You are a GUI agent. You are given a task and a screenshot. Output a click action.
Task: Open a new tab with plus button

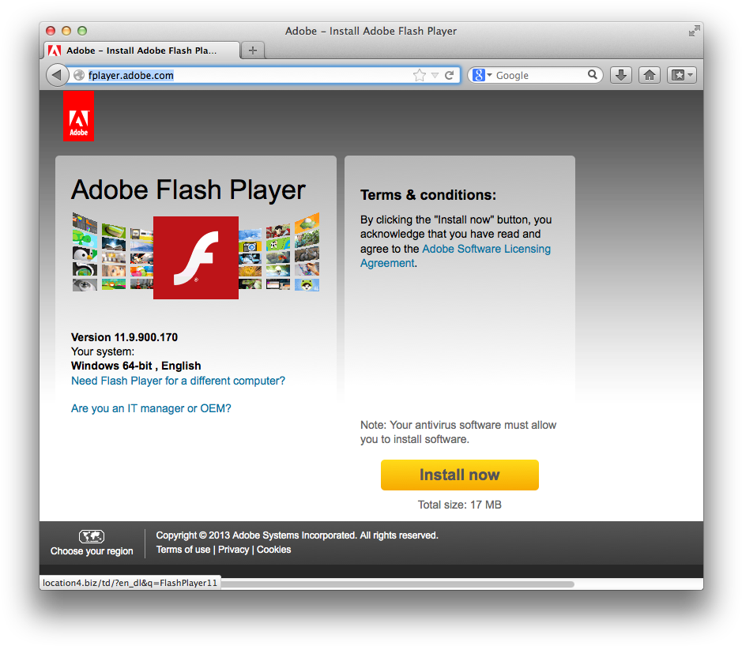(253, 51)
